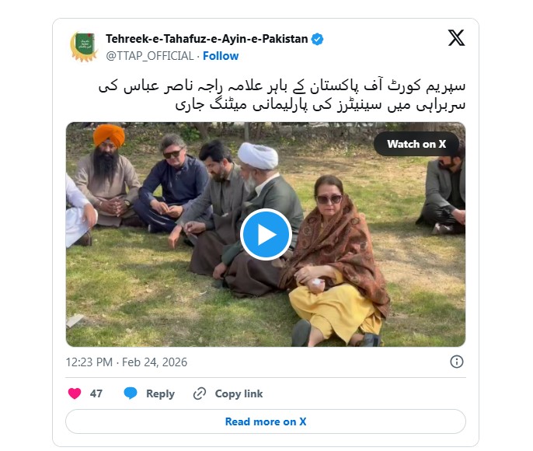Open the tweet info icon
The width and height of the screenshot is (533, 451).
click(x=457, y=362)
